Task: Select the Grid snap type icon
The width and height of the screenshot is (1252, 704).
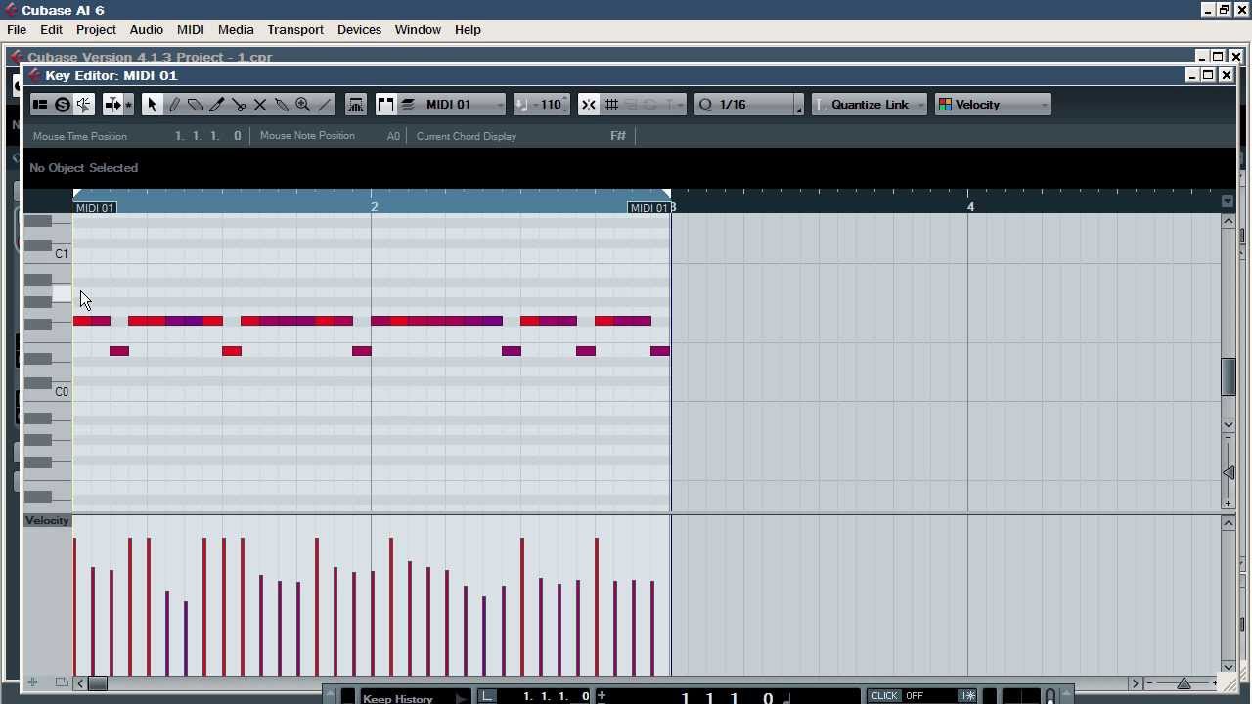Action: [x=611, y=105]
